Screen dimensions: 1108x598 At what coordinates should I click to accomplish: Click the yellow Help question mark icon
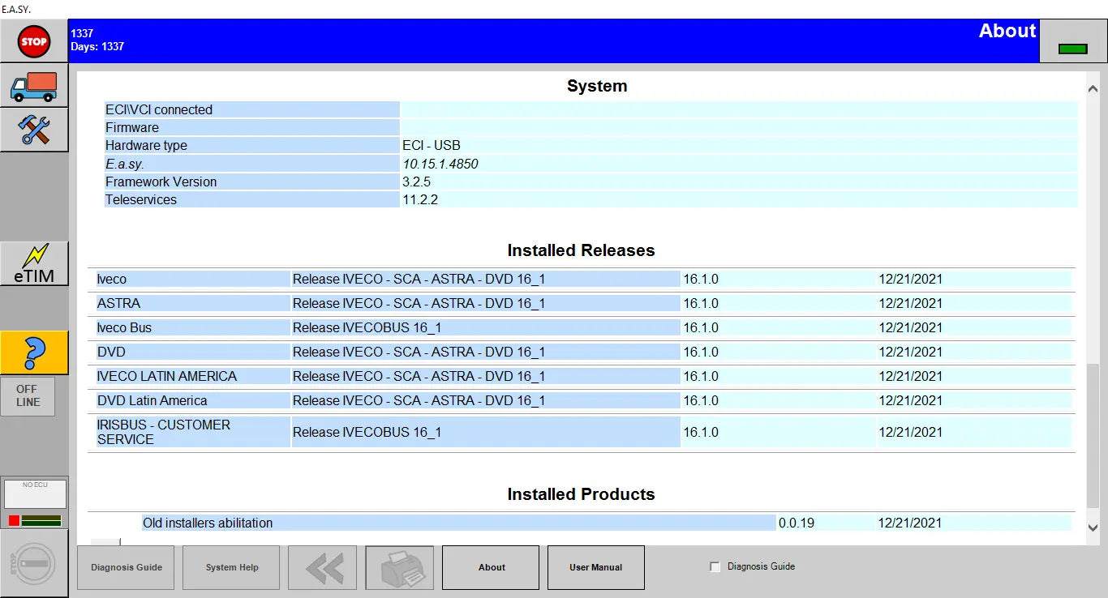pyautogui.click(x=33, y=353)
